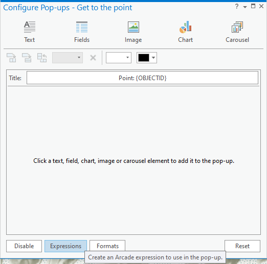Click the Reset button
This screenshot has width=267, height=264.
[242, 246]
